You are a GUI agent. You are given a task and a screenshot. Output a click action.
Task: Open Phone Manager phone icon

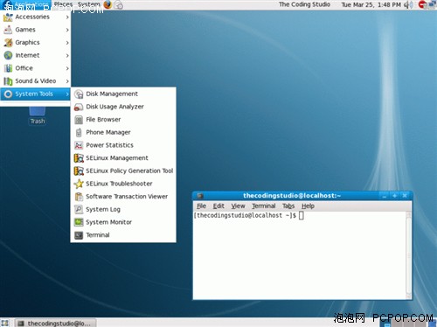[79, 133]
